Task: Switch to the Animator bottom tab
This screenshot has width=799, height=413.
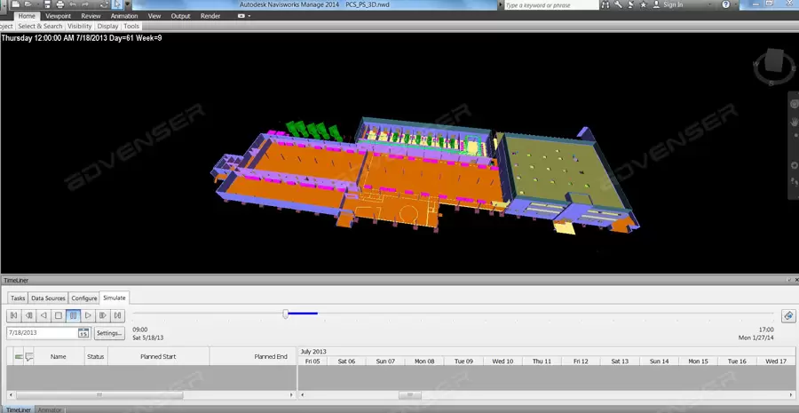Action: click(50, 410)
